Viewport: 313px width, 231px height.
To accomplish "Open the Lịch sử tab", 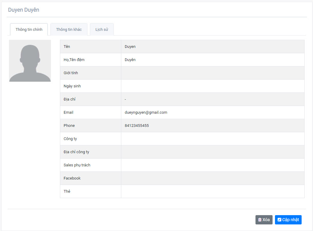I will coord(102,30).
